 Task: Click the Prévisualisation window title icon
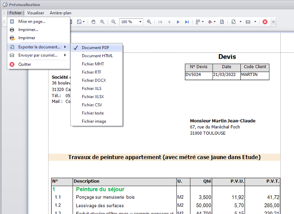(5, 5)
